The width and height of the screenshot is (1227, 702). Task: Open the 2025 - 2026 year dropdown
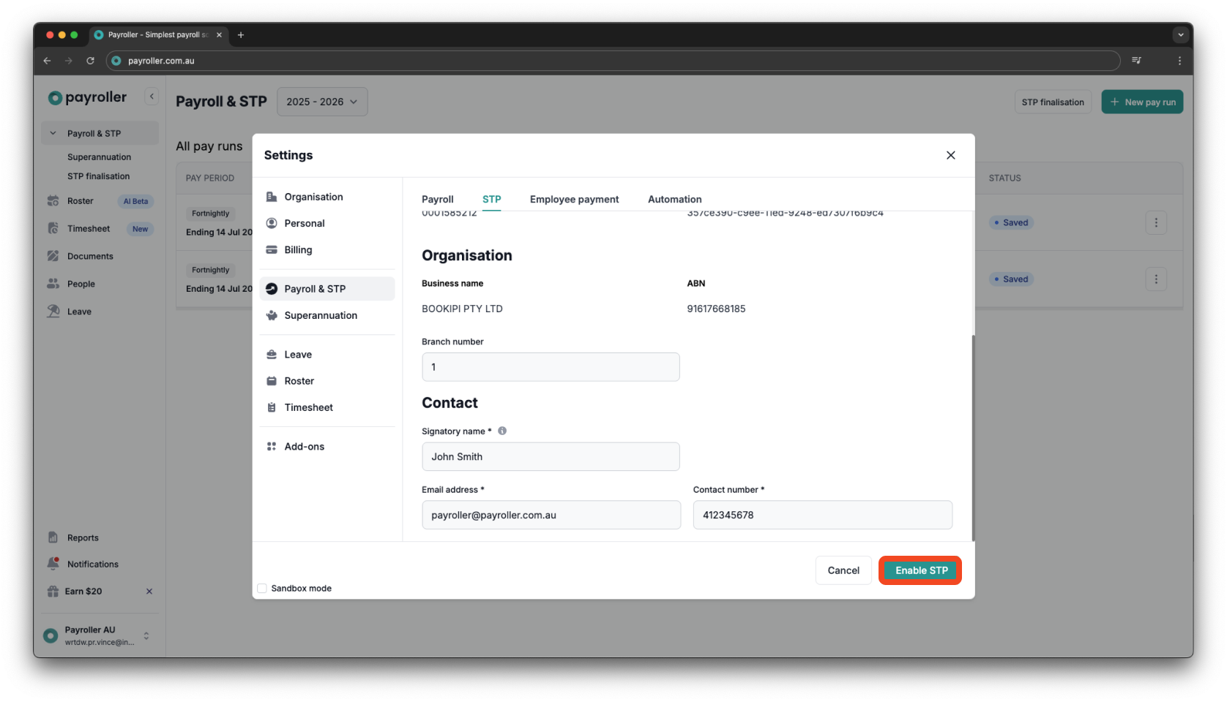point(322,102)
